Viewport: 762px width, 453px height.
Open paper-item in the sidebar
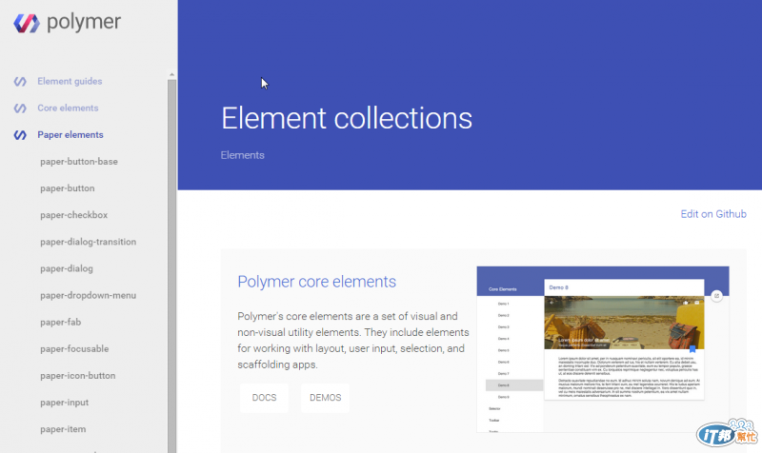click(63, 428)
